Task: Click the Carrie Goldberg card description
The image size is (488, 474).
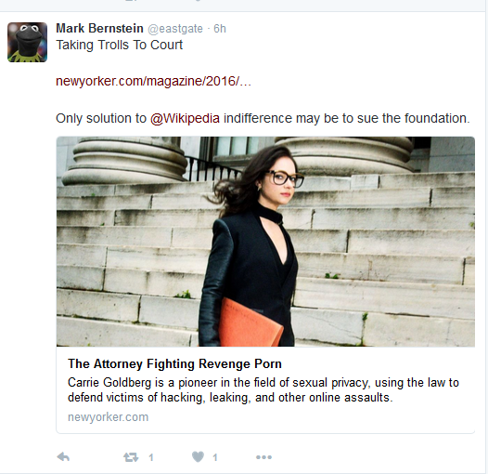Action: click(x=263, y=389)
